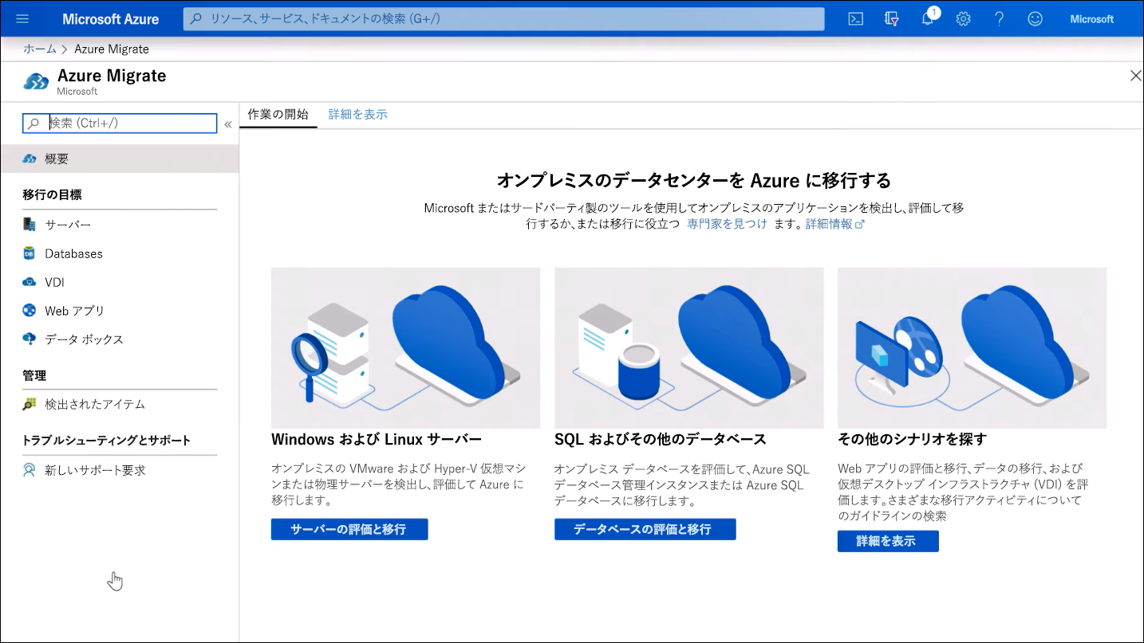Open the notifications bell
The image size is (1144, 643).
coord(928,19)
